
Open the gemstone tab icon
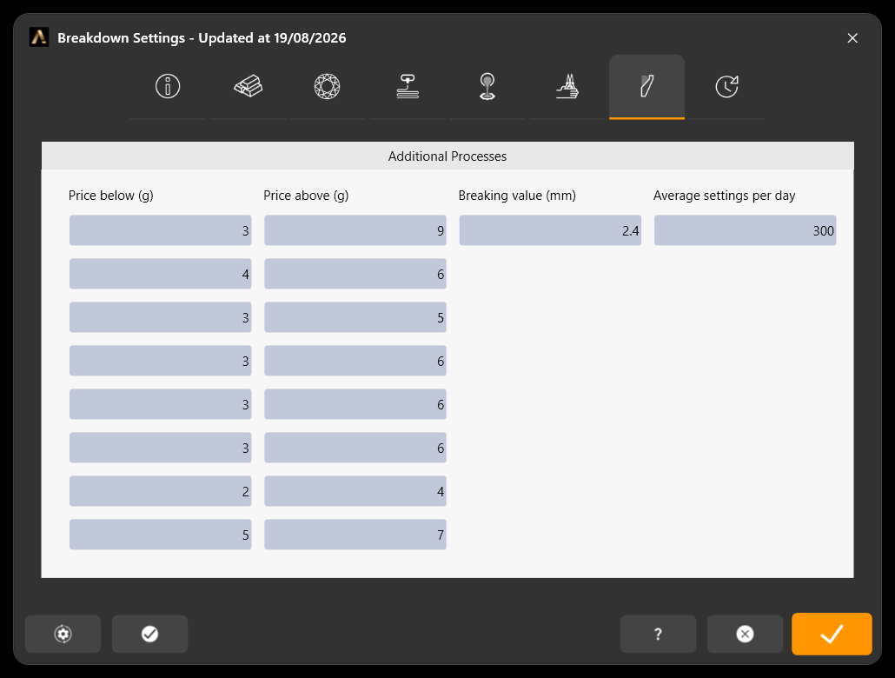[x=327, y=87]
